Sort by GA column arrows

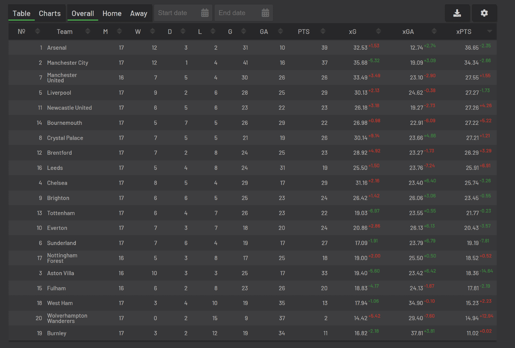tap(280, 31)
